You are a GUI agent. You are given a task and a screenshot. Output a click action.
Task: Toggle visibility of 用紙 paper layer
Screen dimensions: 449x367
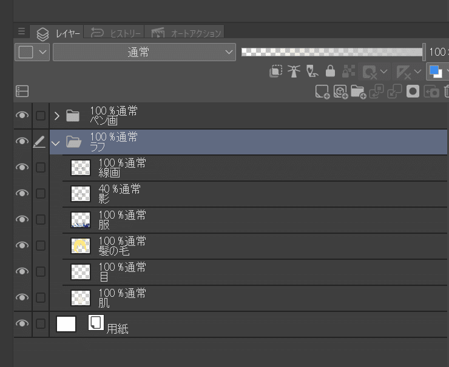coord(22,323)
